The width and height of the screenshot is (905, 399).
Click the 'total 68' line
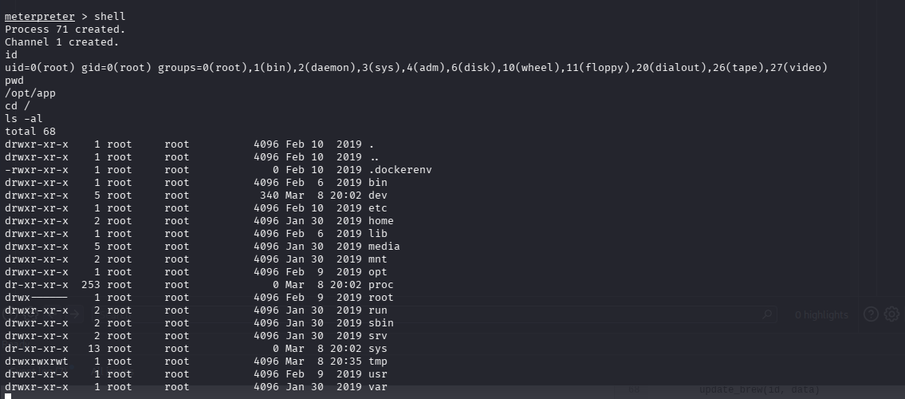(30, 131)
